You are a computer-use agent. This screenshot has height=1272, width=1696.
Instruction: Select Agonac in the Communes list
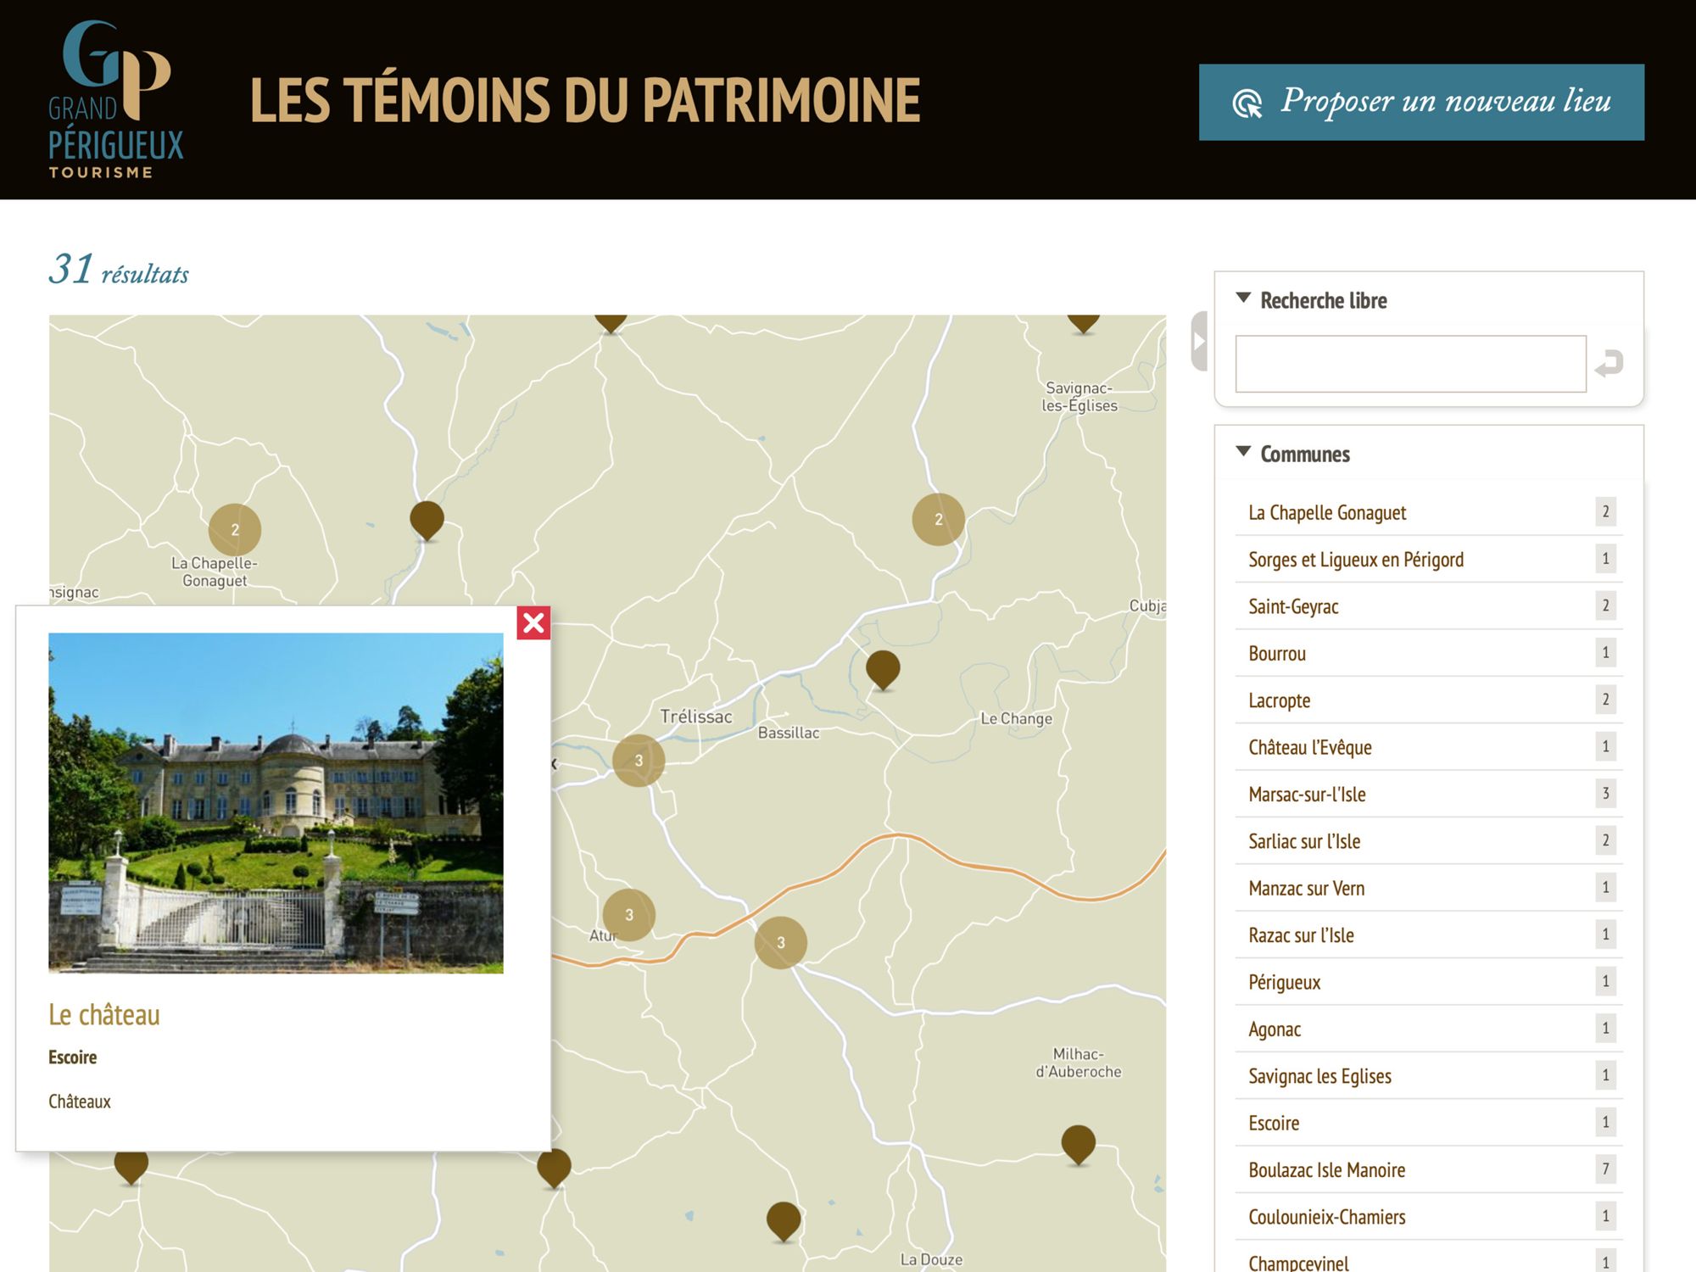pos(1274,1029)
